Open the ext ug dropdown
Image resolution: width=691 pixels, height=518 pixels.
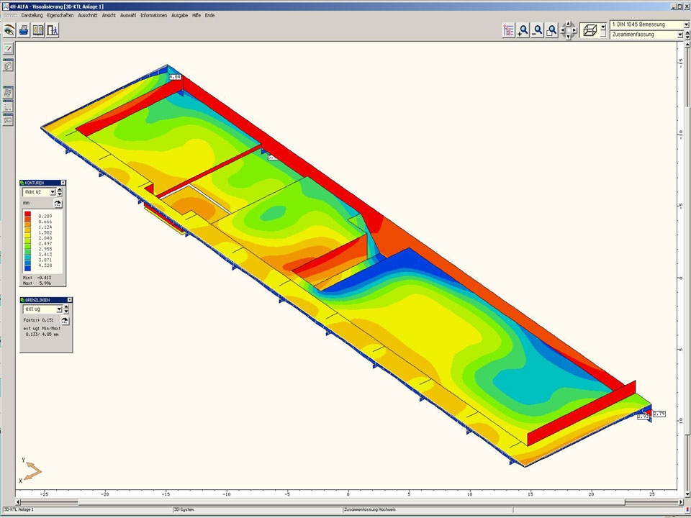(x=52, y=309)
